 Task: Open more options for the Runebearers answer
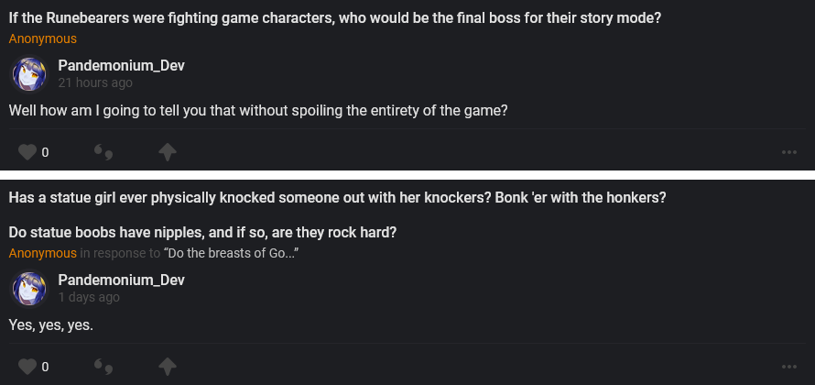click(789, 152)
